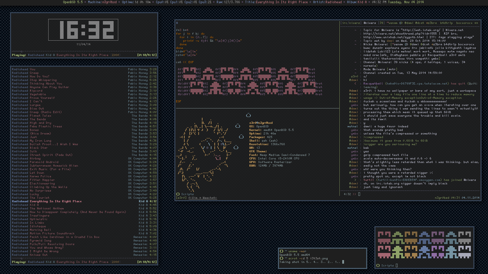This screenshot has width=488, height=274.
Task: Select the highlighted "Everything In Its Right Place" track
Action: pos(84,201)
